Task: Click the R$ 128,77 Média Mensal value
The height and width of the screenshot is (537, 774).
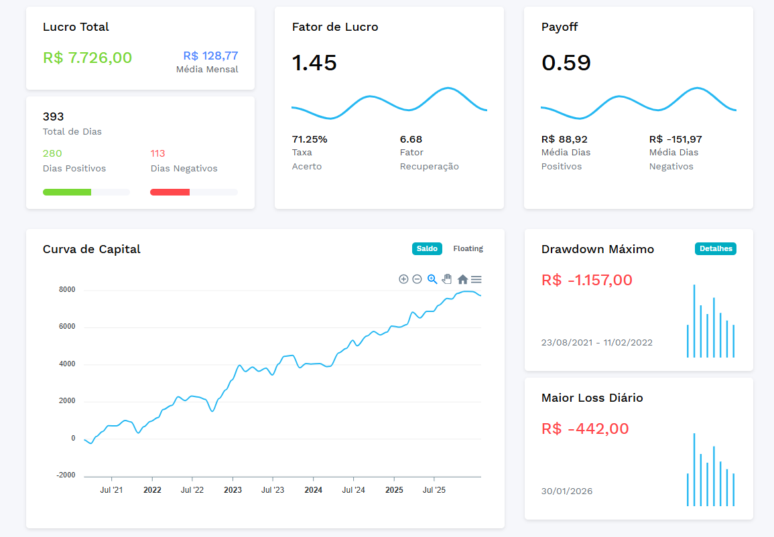Action: point(210,56)
